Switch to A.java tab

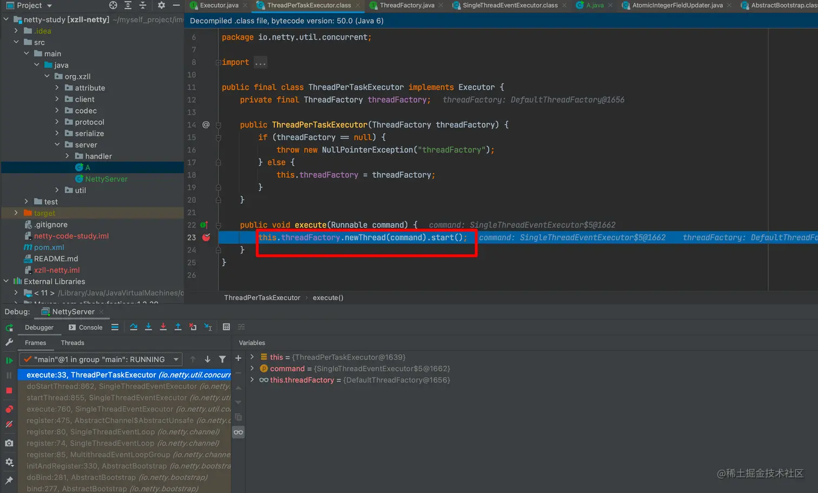pyautogui.click(x=595, y=5)
